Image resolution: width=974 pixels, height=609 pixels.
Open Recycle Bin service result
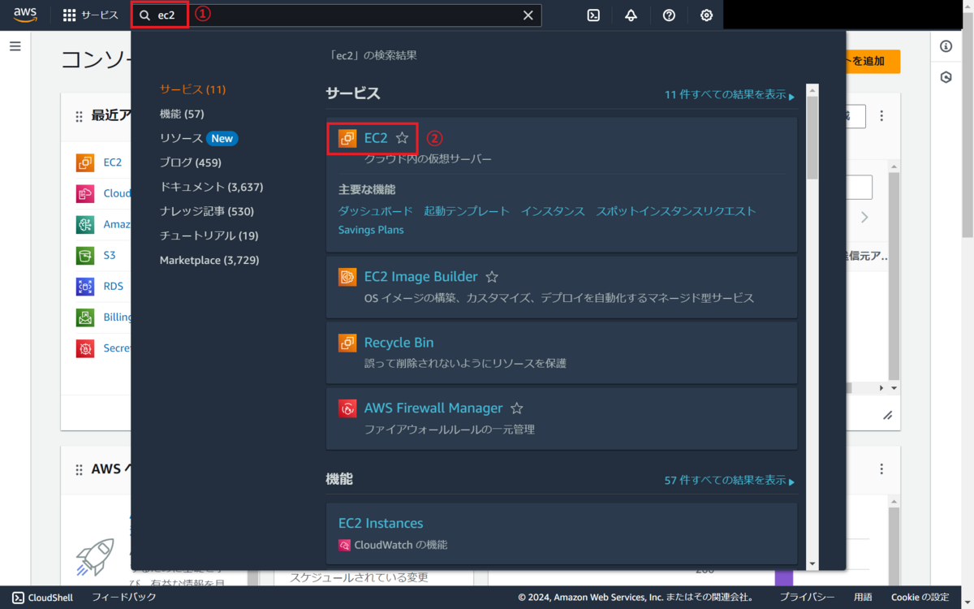[x=399, y=343]
